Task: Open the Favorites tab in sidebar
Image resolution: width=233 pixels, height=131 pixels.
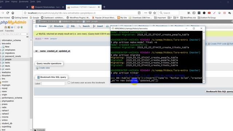Action: coord(9,31)
